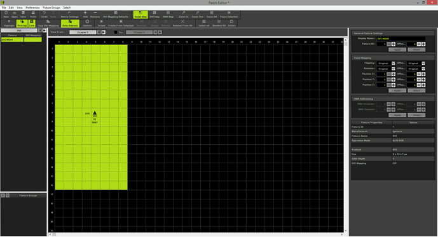Click Create From Selection icon
This screenshot has height=237, width=438.
pyautogui.click(x=121, y=23)
